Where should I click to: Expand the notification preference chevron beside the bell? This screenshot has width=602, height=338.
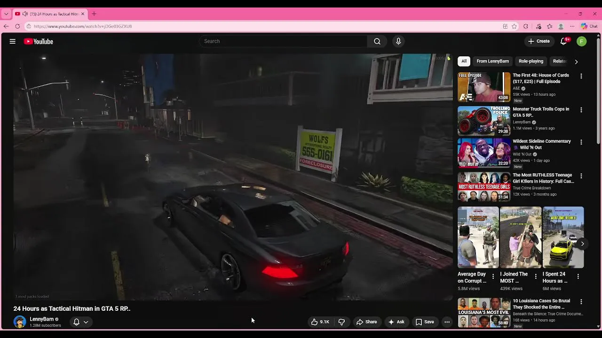pyautogui.click(x=86, y=322)
